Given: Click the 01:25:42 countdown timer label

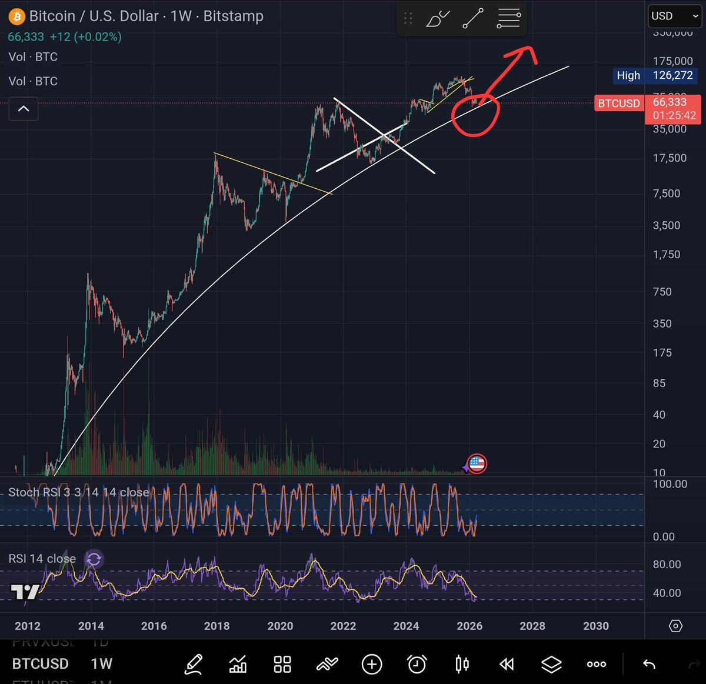Looking at the screenshot, I should [674, 116].
